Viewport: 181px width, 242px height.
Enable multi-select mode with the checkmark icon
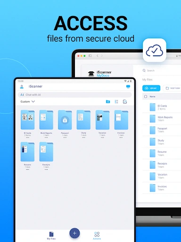125,102
